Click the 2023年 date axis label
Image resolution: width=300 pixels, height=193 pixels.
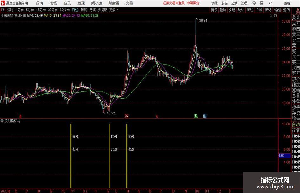click(5, 191)
